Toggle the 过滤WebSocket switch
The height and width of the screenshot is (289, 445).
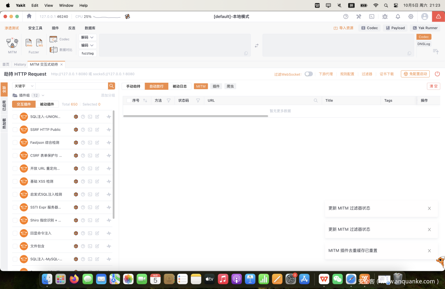[x=308, y=74]
